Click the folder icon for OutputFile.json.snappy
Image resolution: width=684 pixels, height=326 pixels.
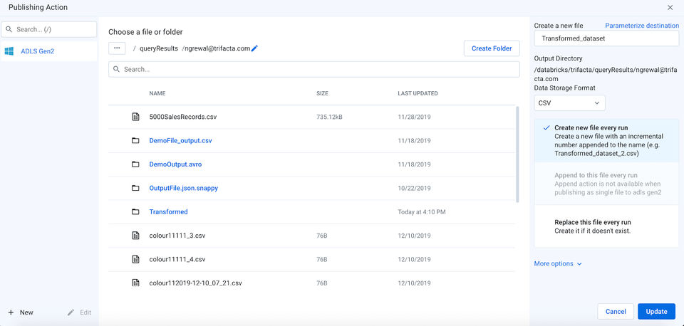point(135,189)
